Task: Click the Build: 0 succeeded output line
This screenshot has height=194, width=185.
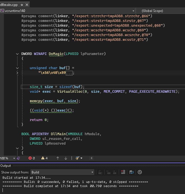Action: (75, 182)
